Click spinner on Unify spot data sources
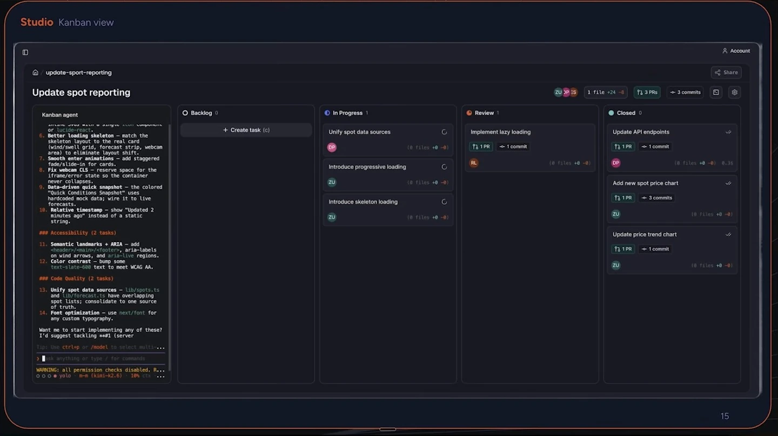Image resolution: width=778 pixels, height=436 pixels. pos(444,132)
